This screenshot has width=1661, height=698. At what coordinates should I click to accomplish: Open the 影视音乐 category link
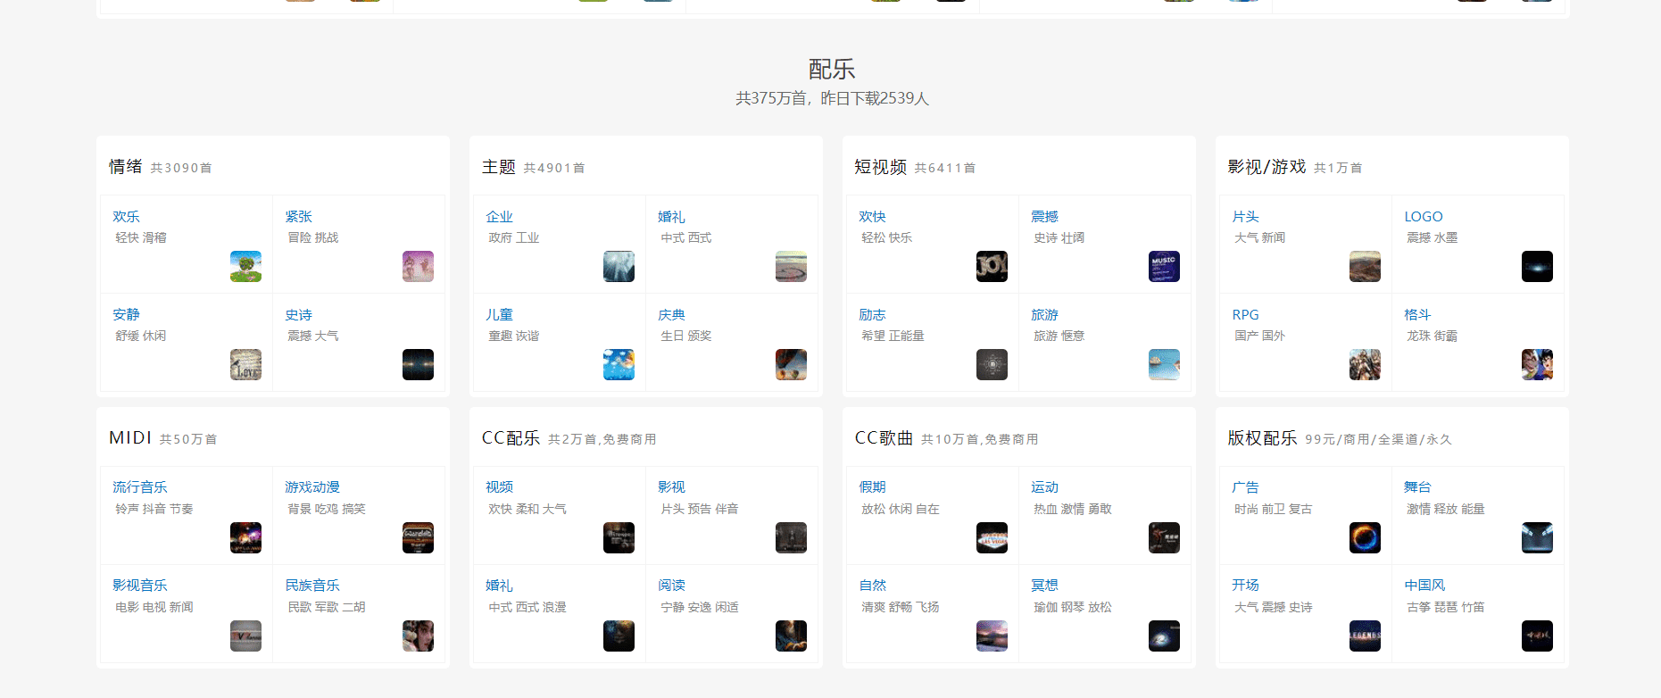coord(140,585)
